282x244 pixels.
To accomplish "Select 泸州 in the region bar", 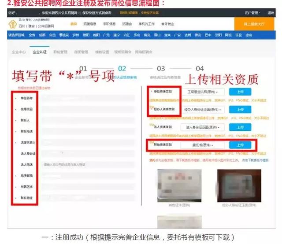I will pyautogui.click(x=76, y=35).
